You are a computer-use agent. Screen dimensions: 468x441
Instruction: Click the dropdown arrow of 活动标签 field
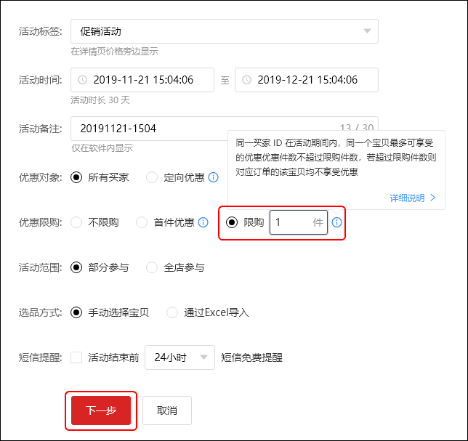pos(367,31)
